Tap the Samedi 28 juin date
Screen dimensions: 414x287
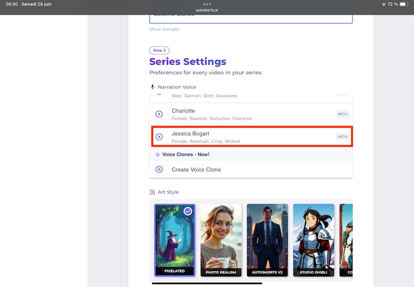[36, 4]
